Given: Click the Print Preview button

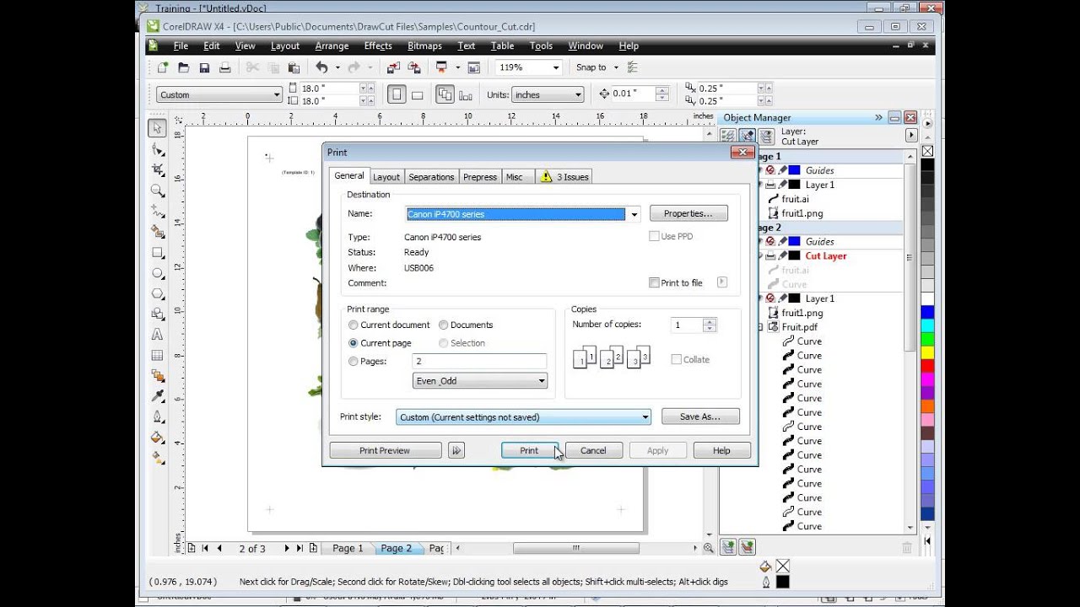Looking at the screenshot, I should click(385, 450).
